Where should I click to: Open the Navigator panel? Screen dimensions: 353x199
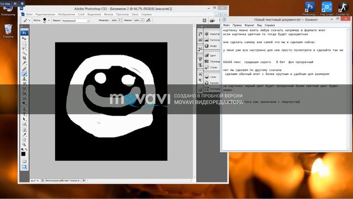pyautogui.click(x=212, y=34)
